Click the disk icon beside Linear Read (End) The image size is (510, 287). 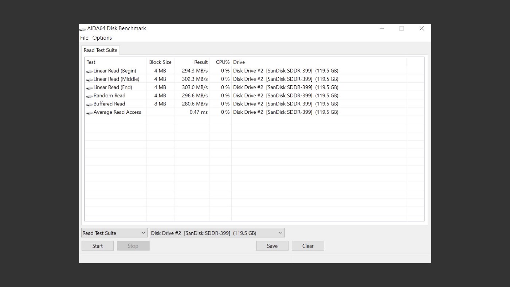89,87
